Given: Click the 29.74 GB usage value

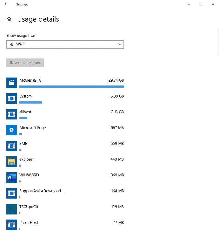Looking at the screenshot, I should pyautogui.click(x=116, y=80).
